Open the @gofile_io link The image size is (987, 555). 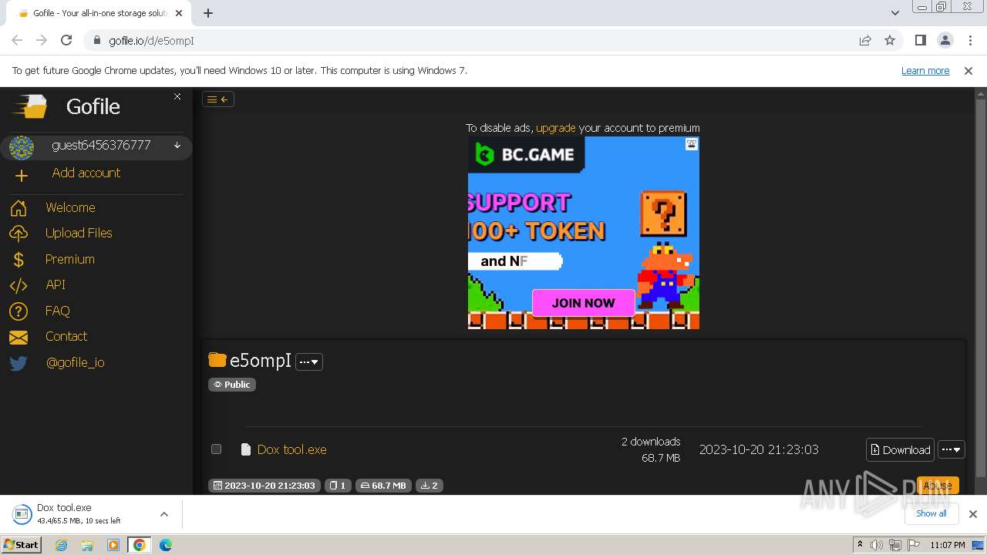point(76,362)
